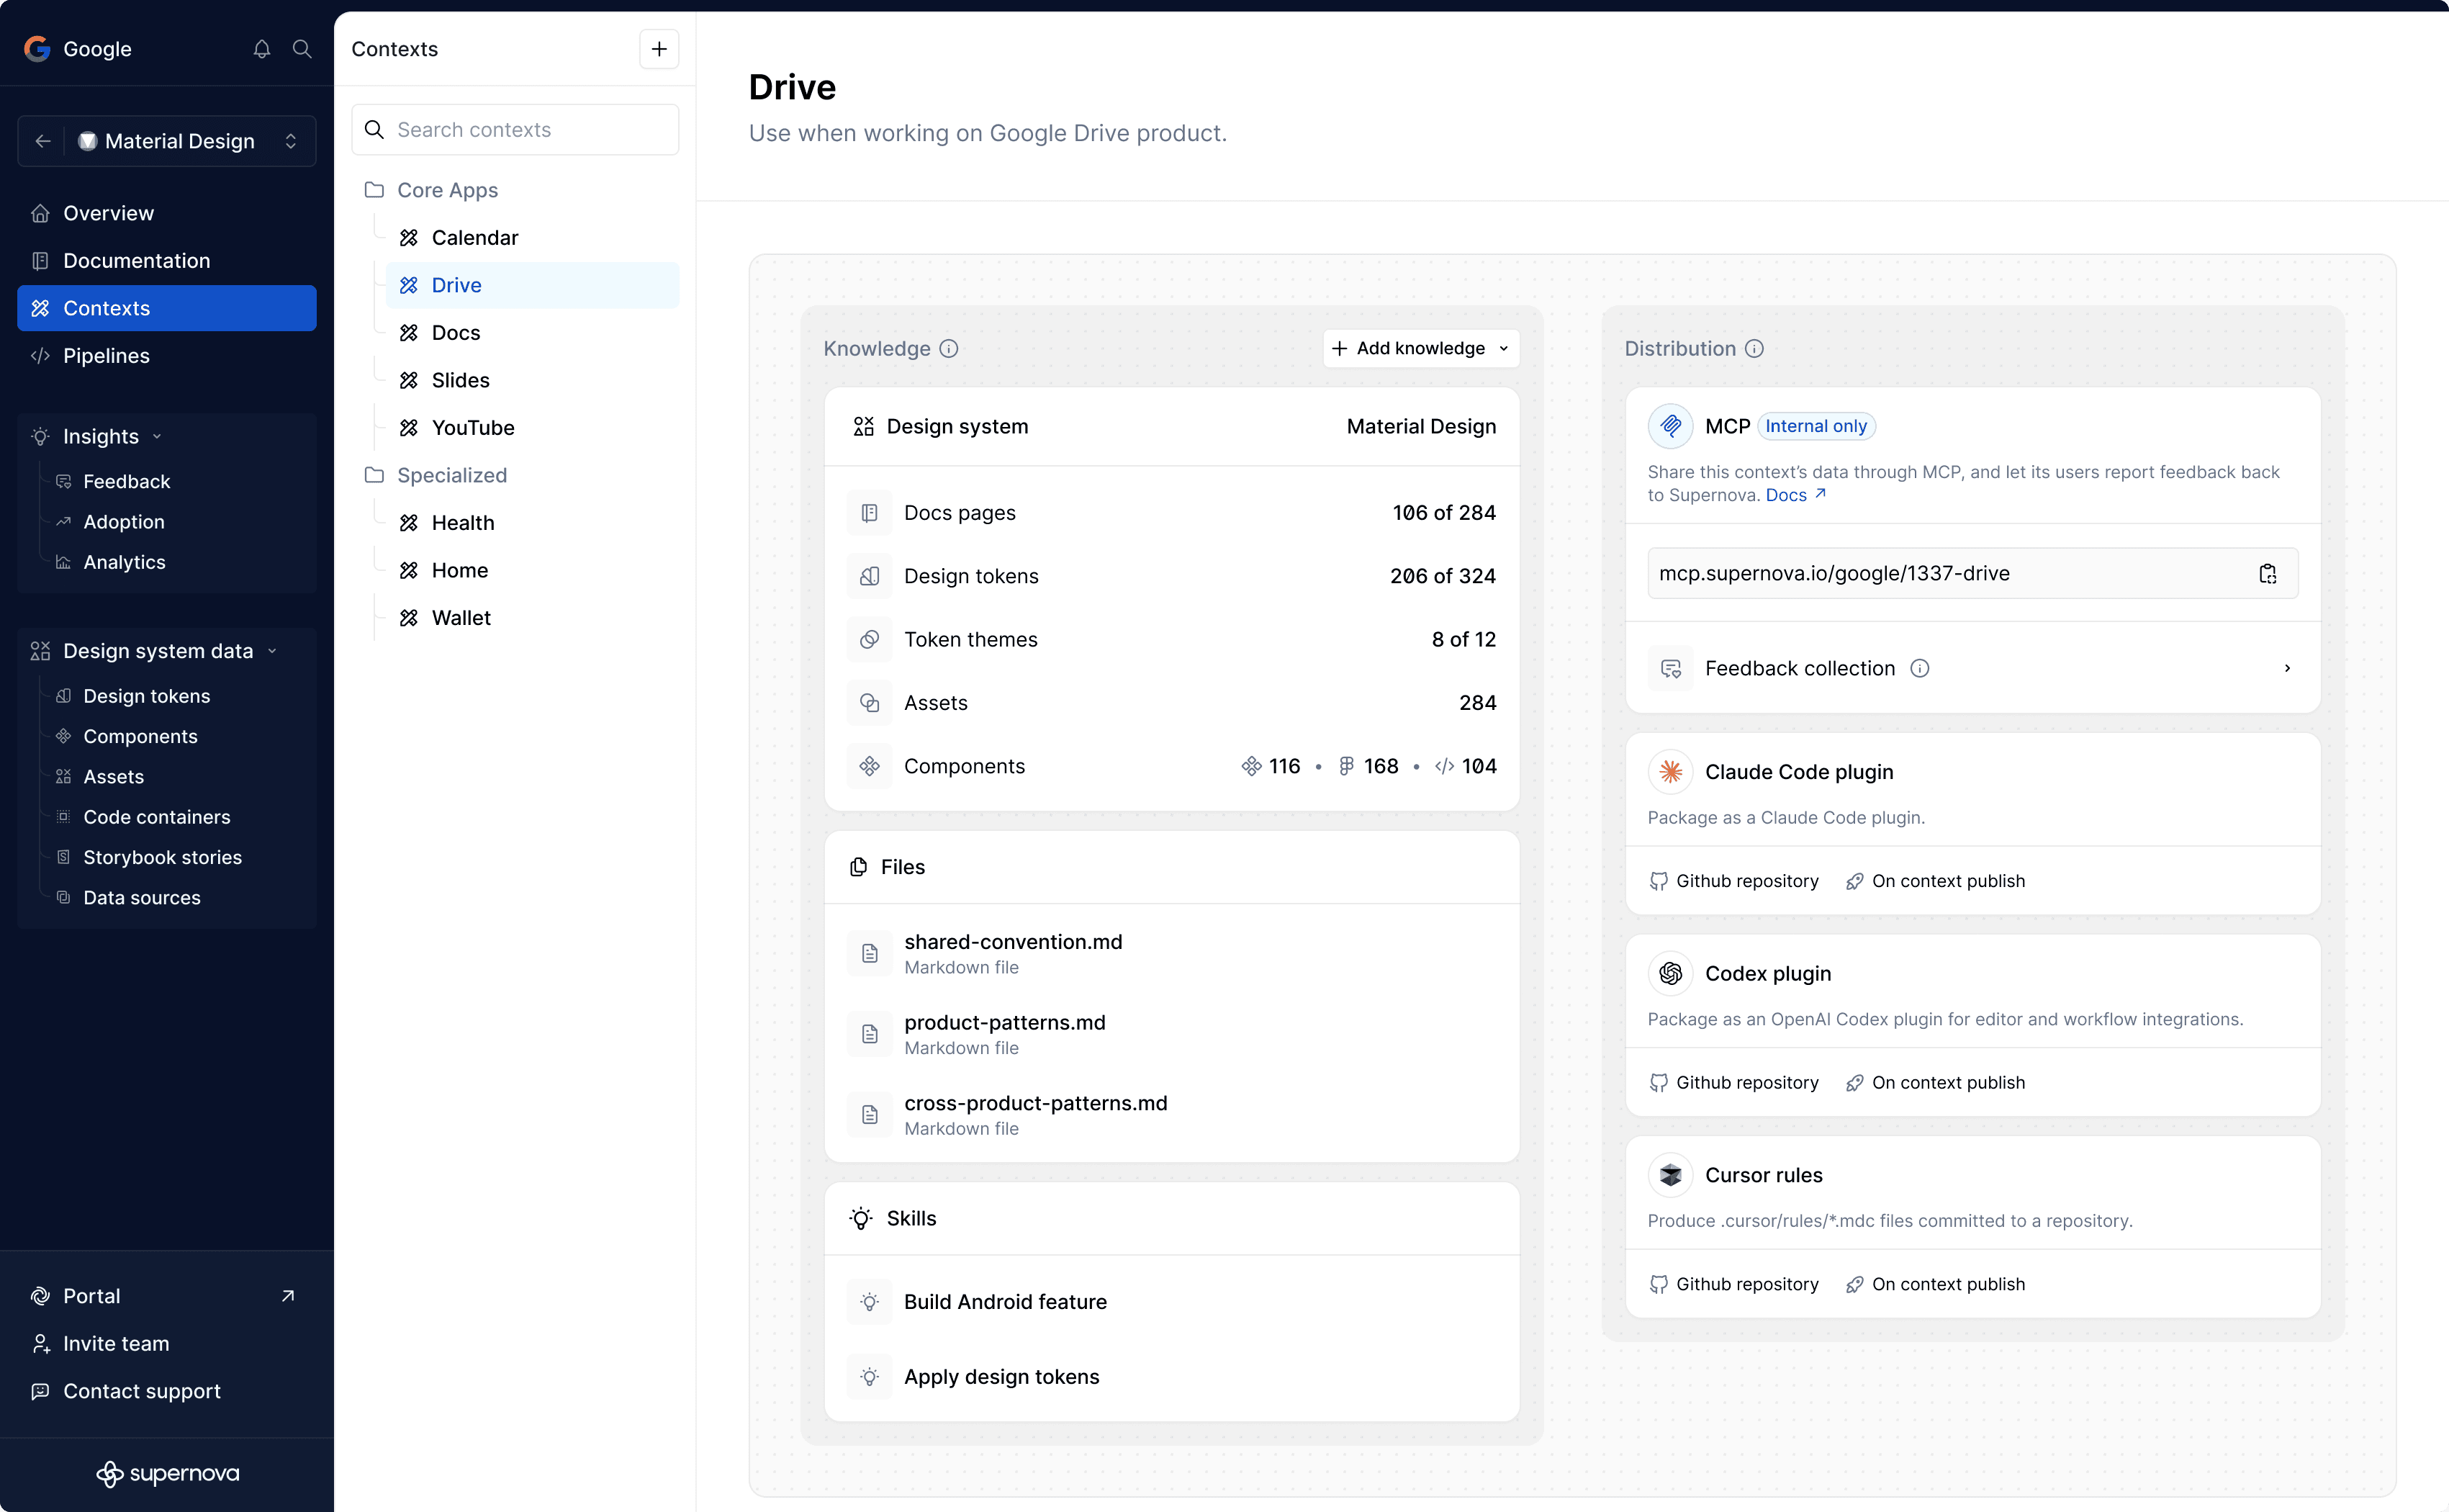Click the Design tokens row icon in Knowledge
The height and width of the screenshot is (1512, 2449).
(x=870, y=576)
